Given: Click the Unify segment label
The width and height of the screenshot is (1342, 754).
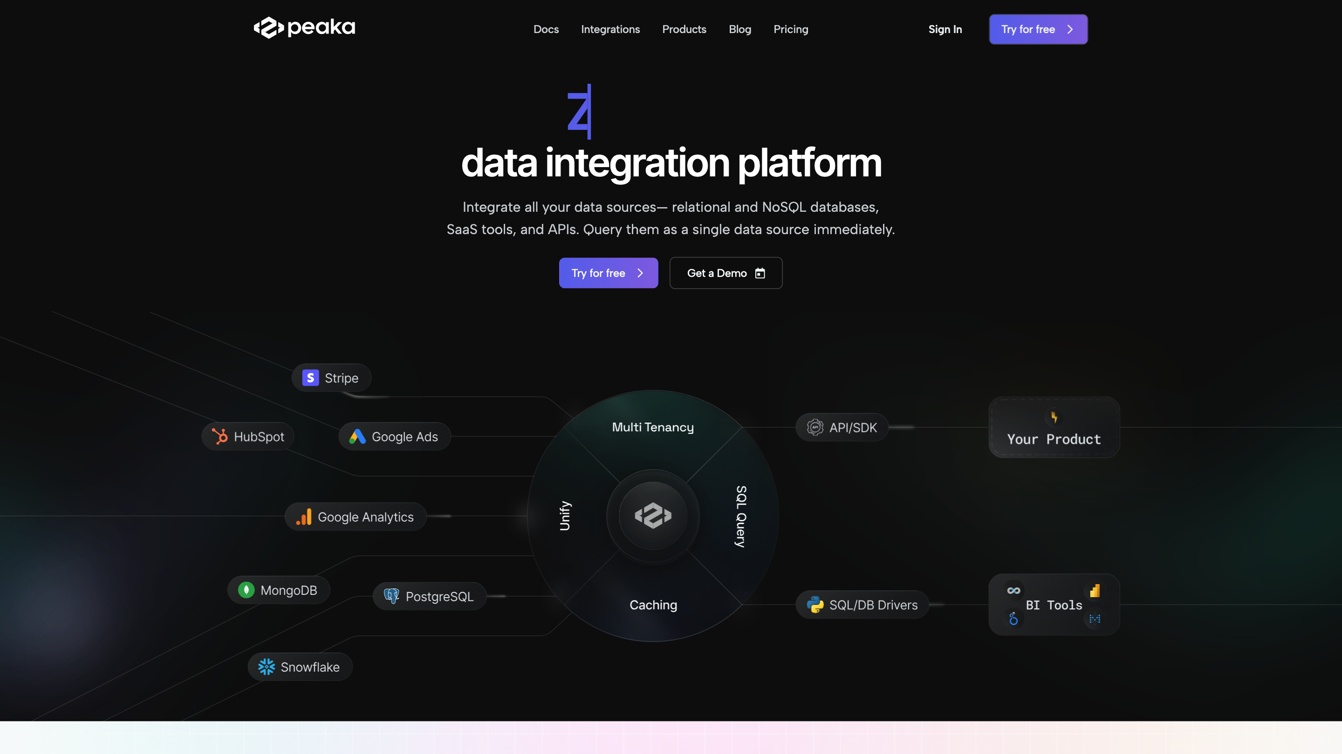Looking at the screenshot, I should (565, 516).
